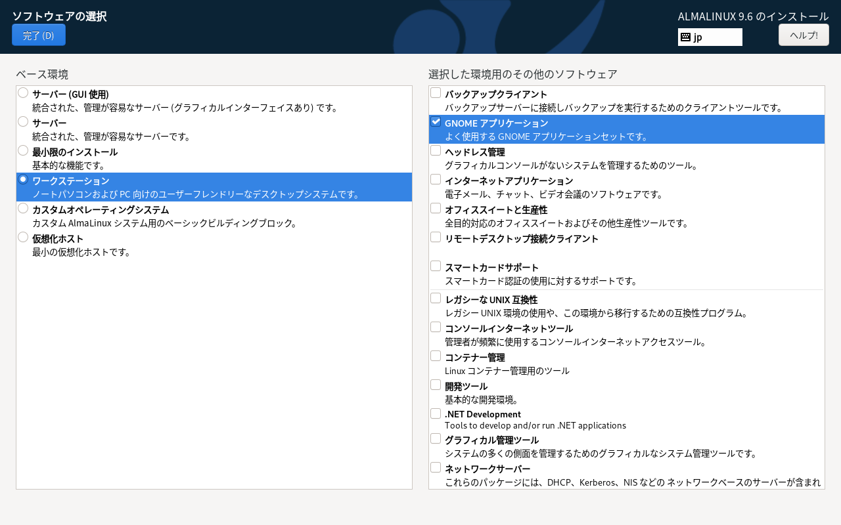Screen dimensions: 841x525
Task: Tick the .NET Development checkbox
Action: tap(436, 413)
